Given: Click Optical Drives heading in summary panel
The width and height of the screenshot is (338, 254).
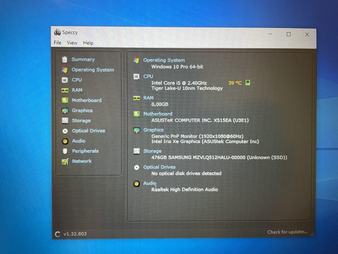Looking at the screenshot, I should (160, 167).
